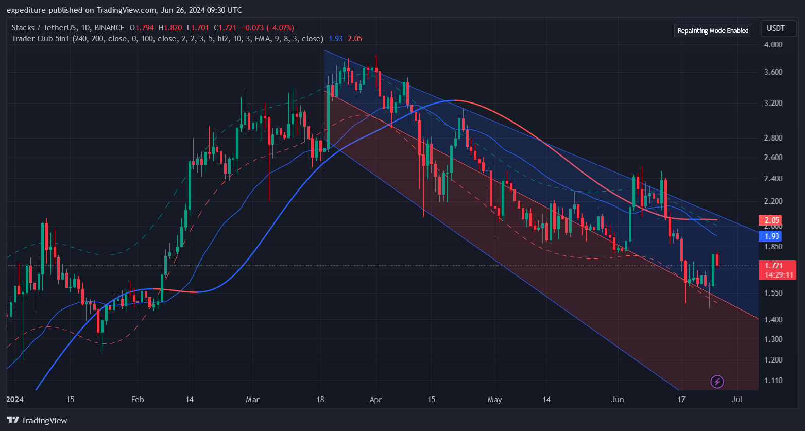The width and height of the screenshot is (805, 431).
Task: Click the 4.000 price scale label
Action: point(774,45)
